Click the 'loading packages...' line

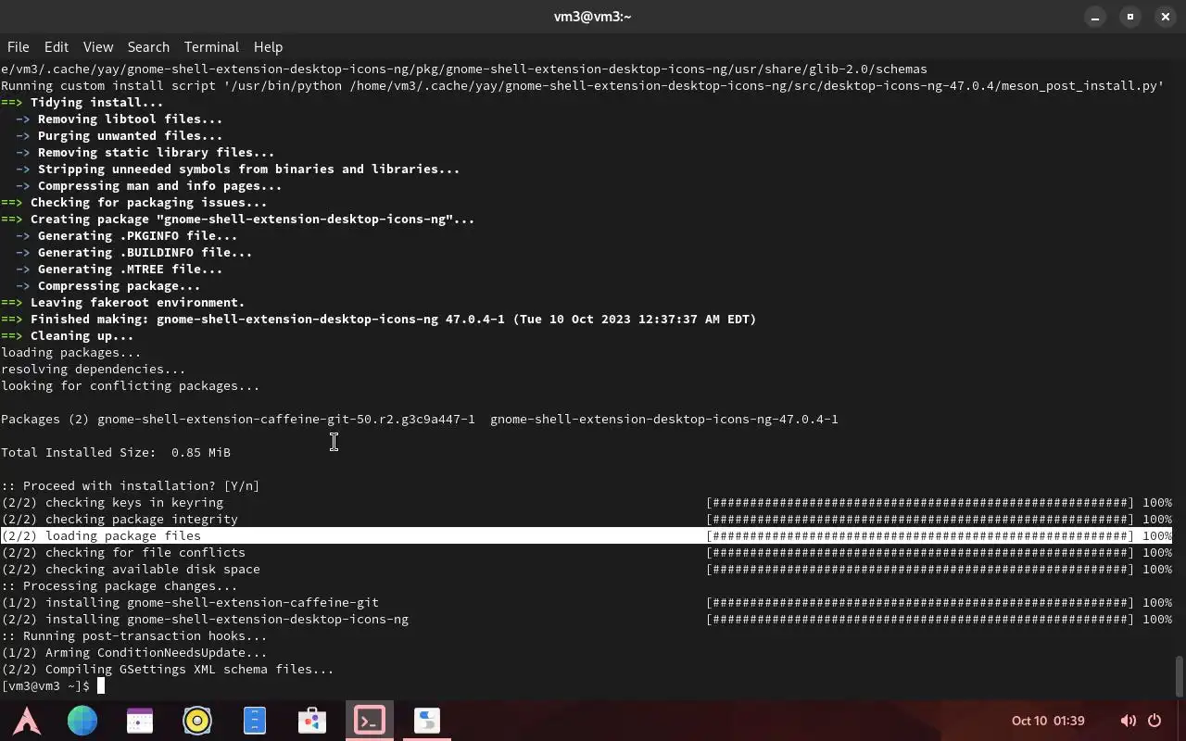point(71,352)
